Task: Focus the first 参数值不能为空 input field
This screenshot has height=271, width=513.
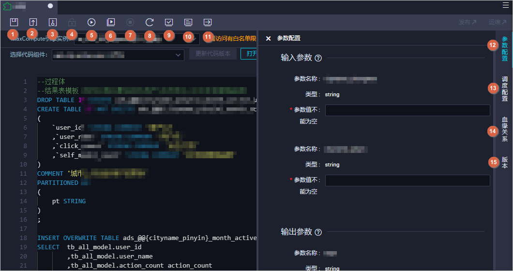Action: pyautogui.click(x=407, y=110)
